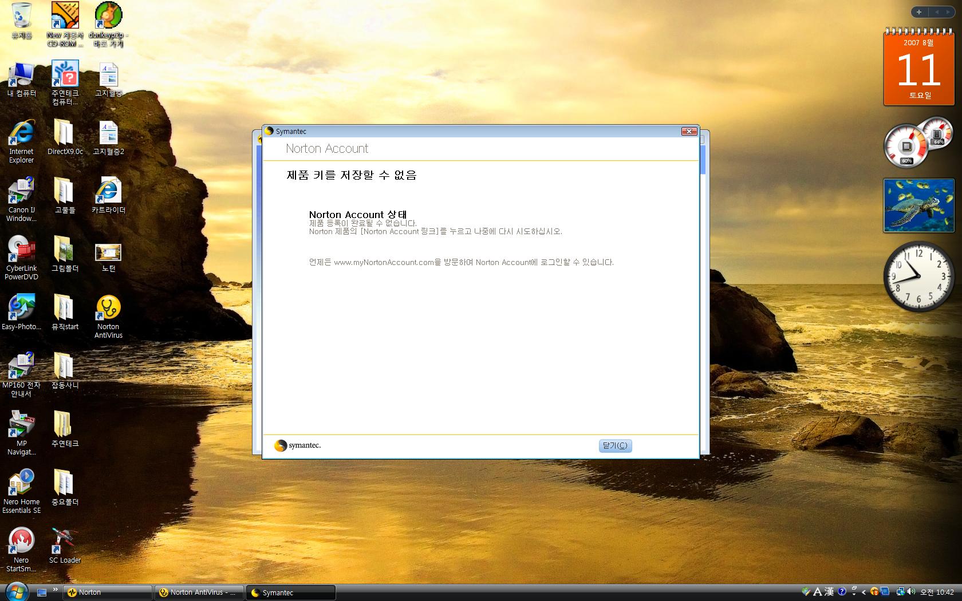Viewport: 962px width, 601px height.
Task: Open MP160 전자 안내서 icon
Action: (x=22, y=375)
